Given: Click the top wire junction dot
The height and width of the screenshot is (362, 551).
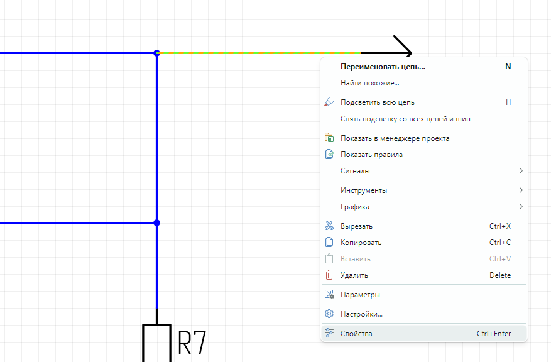Looking at the screenshot, I should point(156,53).
